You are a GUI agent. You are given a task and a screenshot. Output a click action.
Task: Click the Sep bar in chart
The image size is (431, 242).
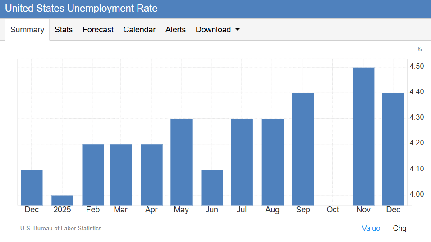(303, 149)
